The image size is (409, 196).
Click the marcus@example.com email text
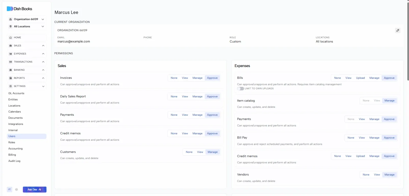[74, 42]
